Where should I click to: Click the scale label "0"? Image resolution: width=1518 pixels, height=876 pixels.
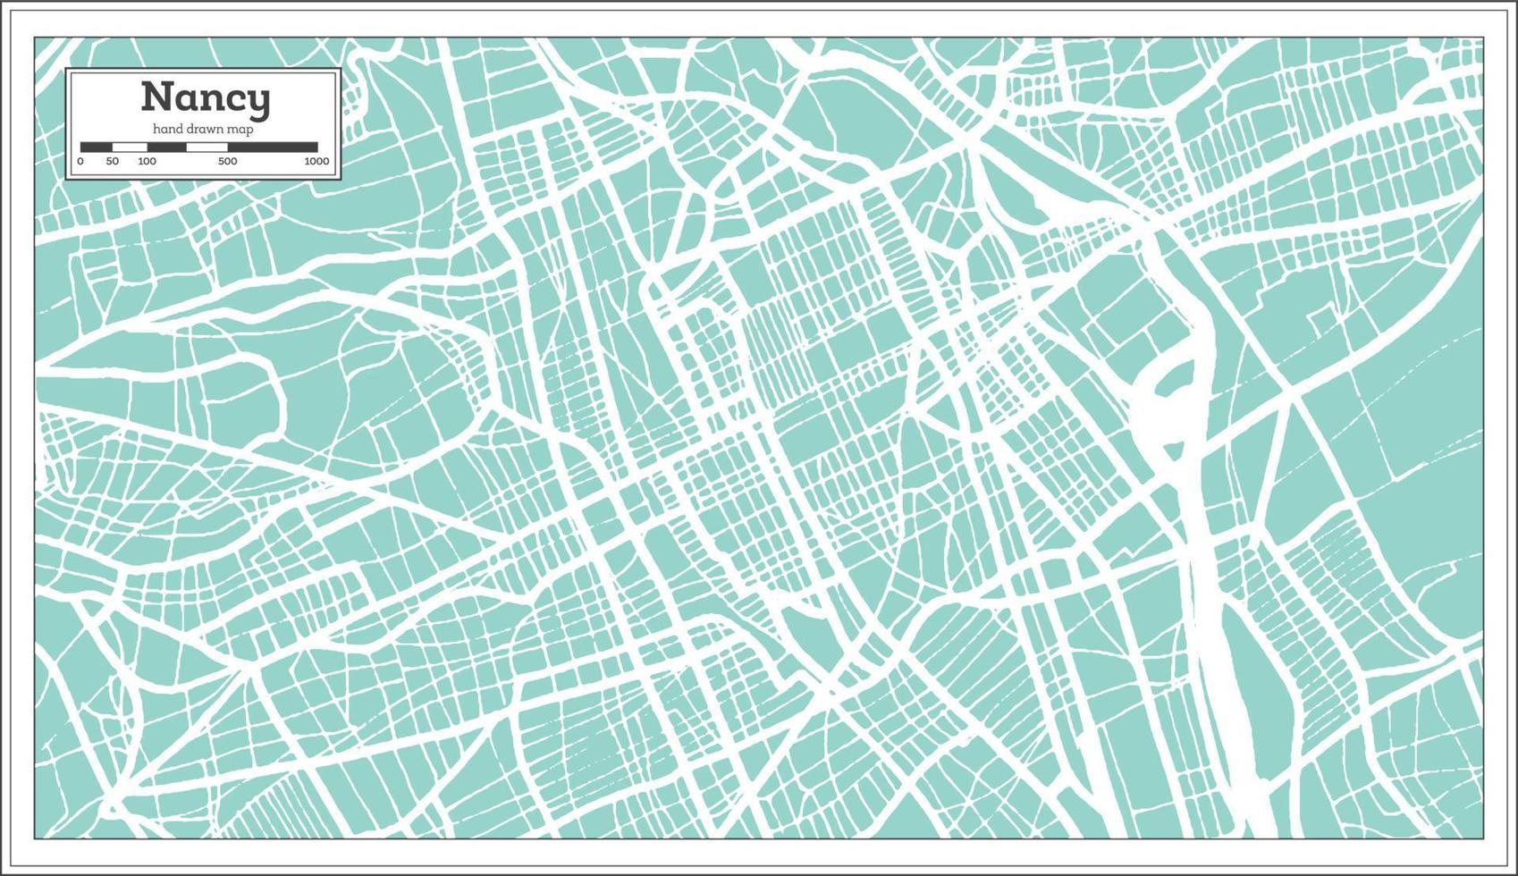[x=80, y=162]
